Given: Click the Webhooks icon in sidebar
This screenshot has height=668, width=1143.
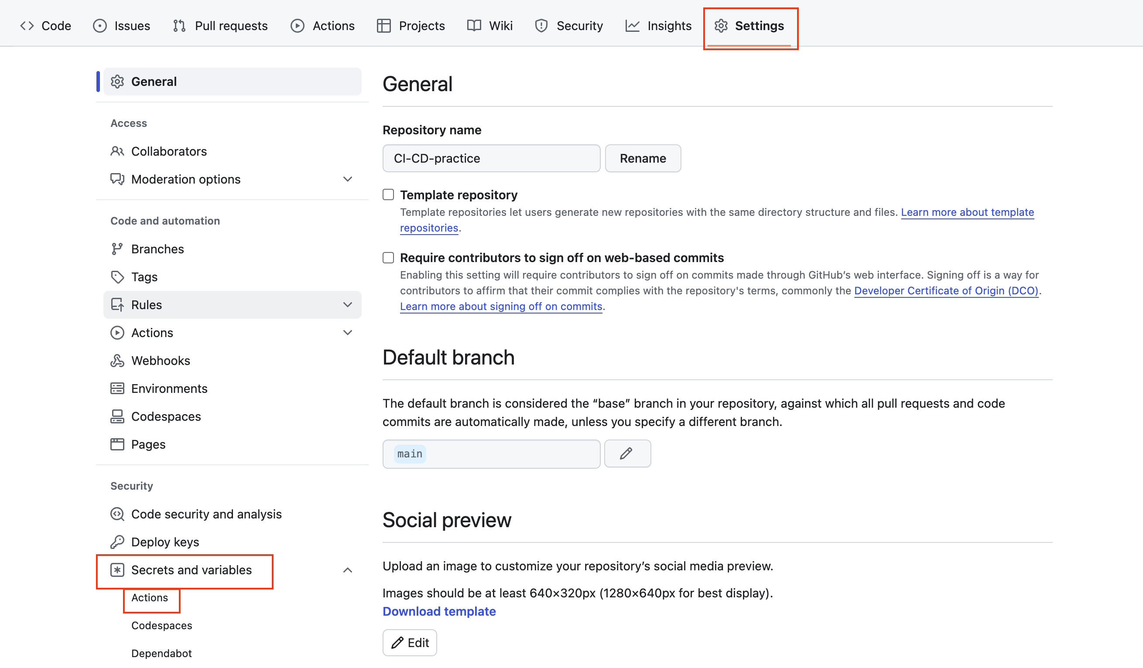Looking at the screenshot, I should click(x=117, y=361).
